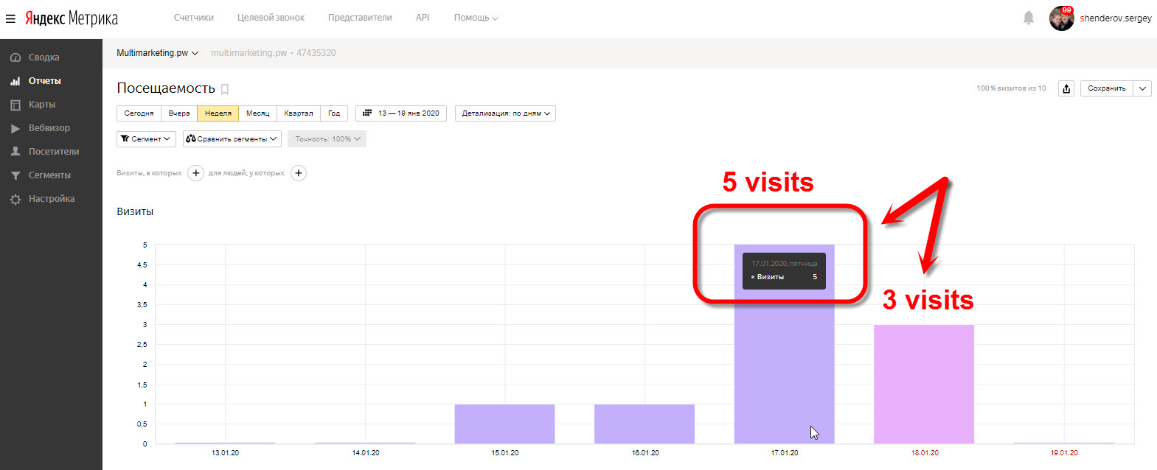This screenshot has width=1157, height=470.
Task: Click the Карты sidebar icon
Action: tap(15, 105)
